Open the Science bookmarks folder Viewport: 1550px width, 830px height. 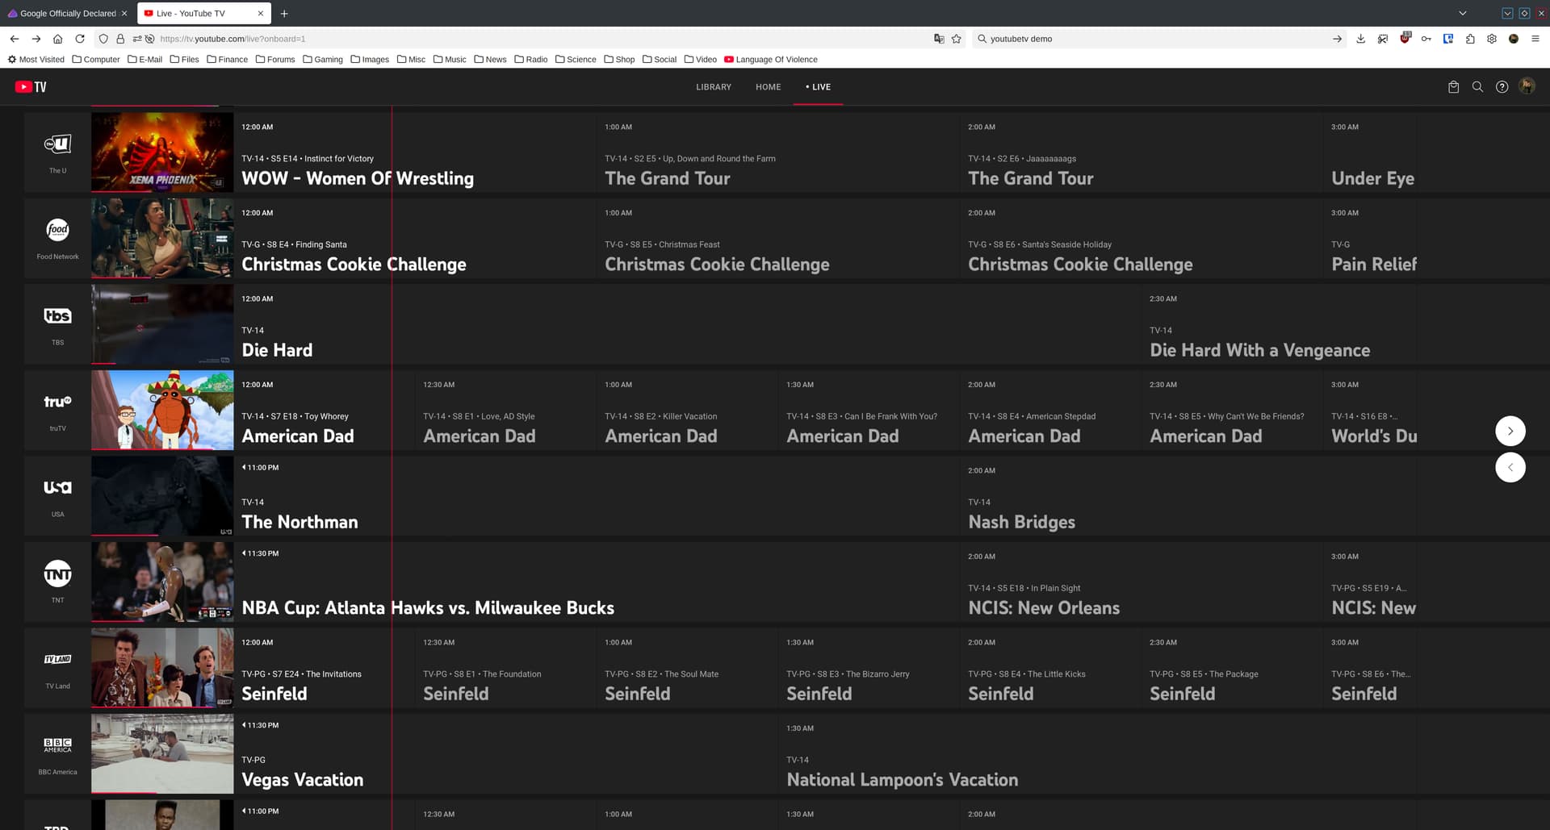576,60
